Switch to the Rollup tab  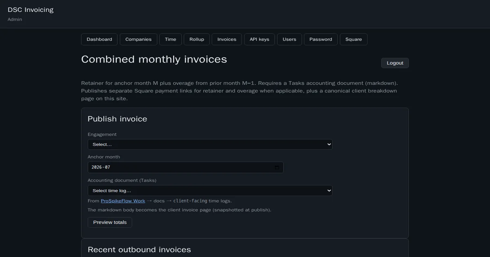(x=197, y=39)
